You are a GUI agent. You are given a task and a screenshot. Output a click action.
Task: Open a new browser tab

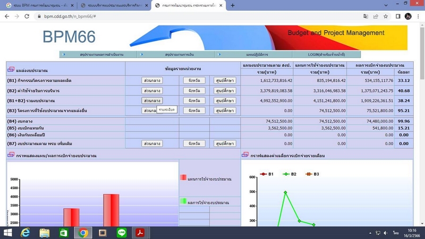[x=233, y=5]
